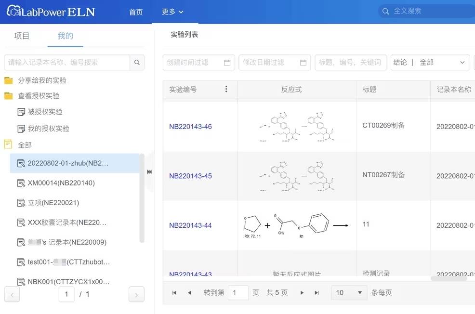Click the folder icon next to 查看授权实验
Image resolution: width=475 pixels, height=314 pixels.
point(10,96)
